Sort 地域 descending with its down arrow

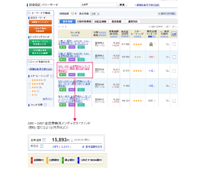click(x=104, y=35)
